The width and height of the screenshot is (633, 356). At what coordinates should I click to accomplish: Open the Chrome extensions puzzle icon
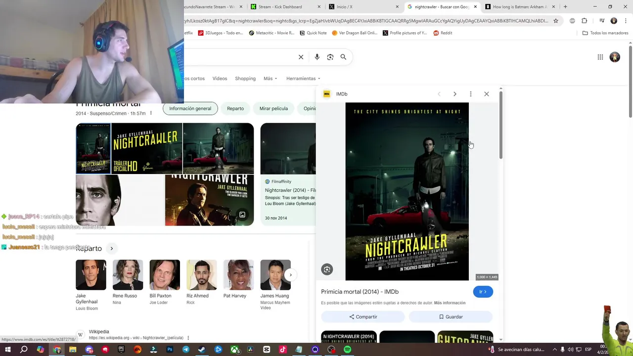pyautogui.click(x=585, y=21)
